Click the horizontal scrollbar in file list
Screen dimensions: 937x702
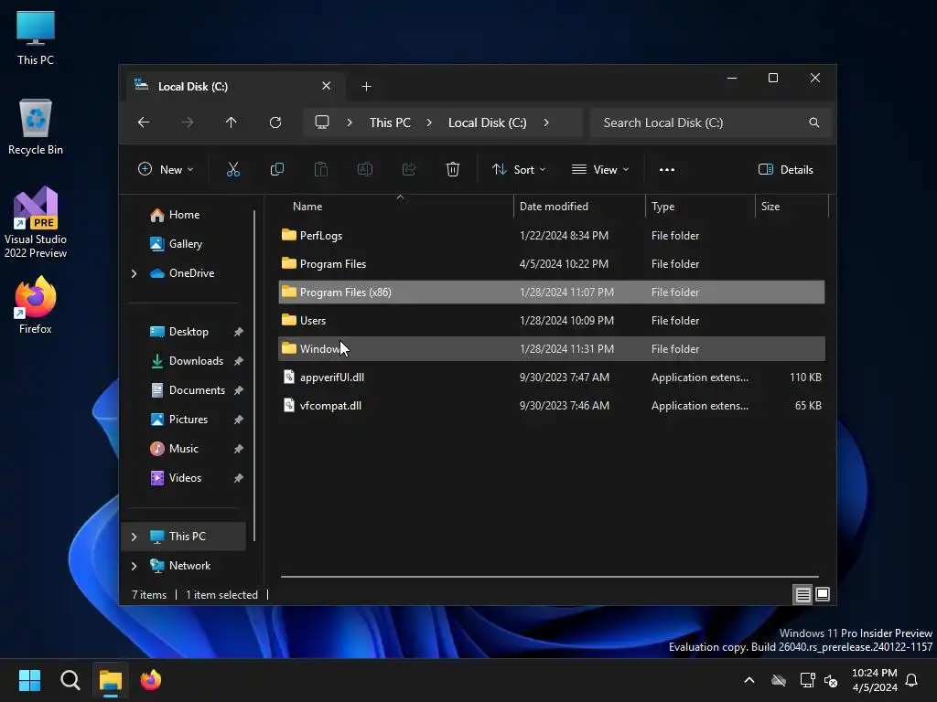tap(550, 577)
